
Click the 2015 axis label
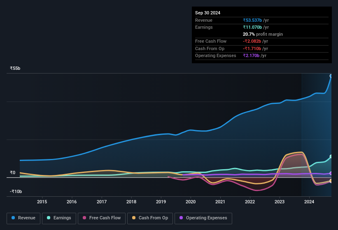(x=42, y=202)
